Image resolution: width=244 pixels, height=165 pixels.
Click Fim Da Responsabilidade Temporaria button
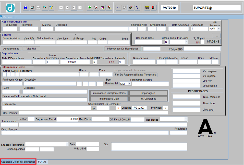[x=136, y=75]
